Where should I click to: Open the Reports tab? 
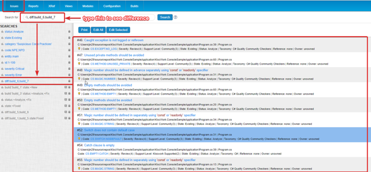[33, 6]
